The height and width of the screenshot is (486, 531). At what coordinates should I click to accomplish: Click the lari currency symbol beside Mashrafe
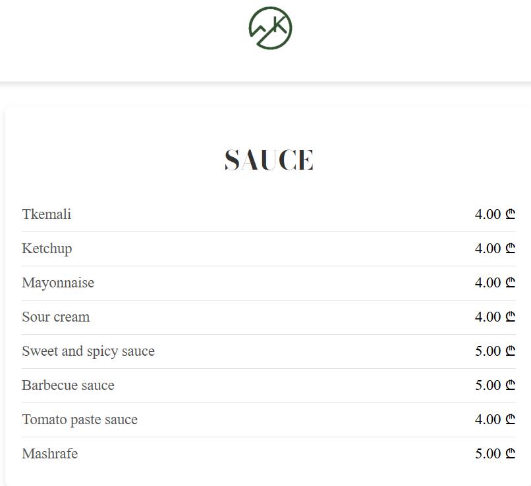[511, 454]
